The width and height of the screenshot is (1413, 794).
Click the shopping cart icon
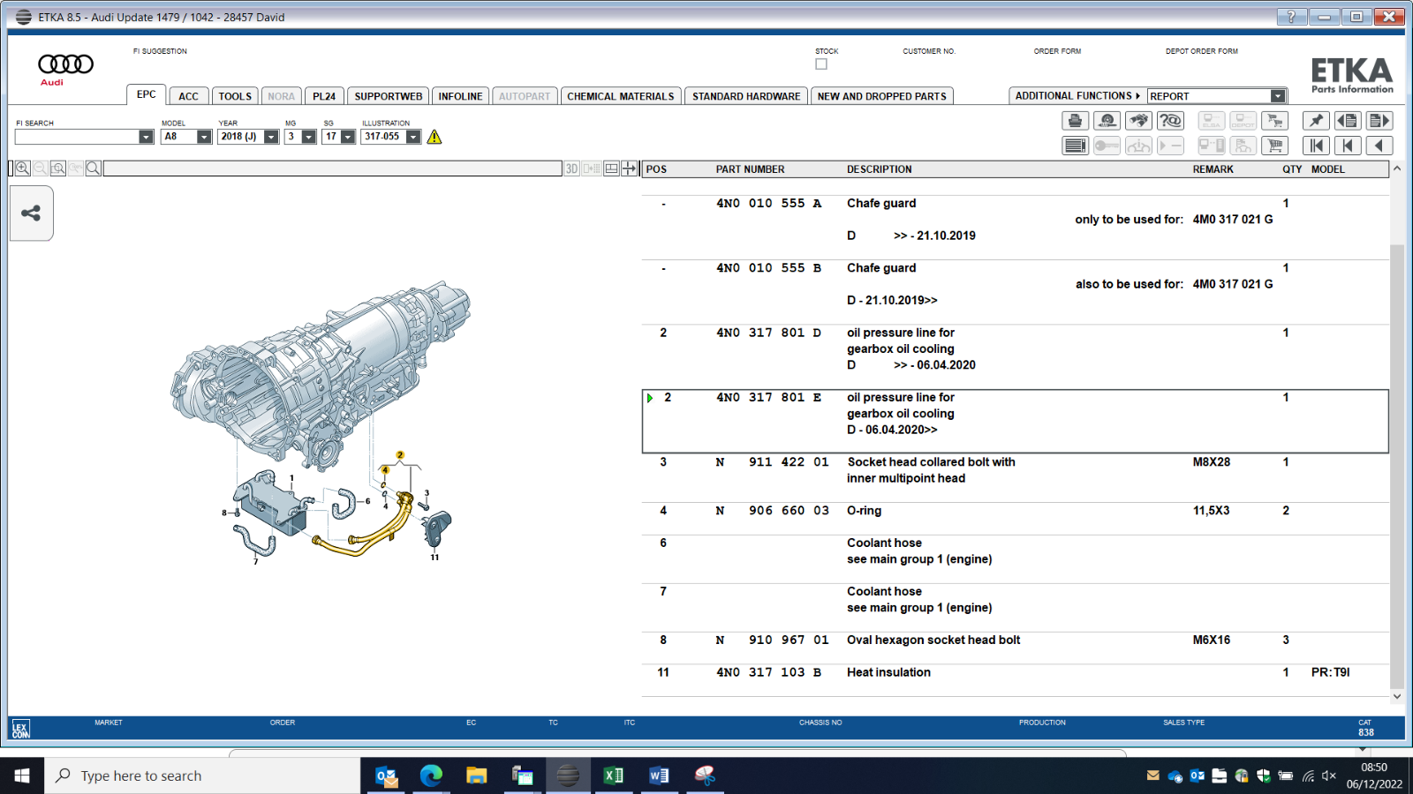(x=1273, y=146)
